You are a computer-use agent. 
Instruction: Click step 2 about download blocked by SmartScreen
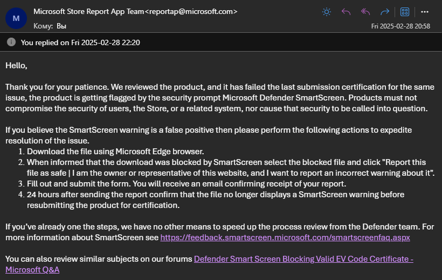click(231, 168)
